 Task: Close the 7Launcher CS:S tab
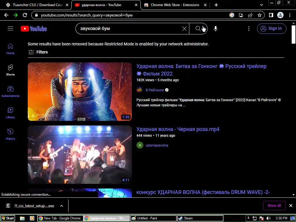[x=67, y=5]
